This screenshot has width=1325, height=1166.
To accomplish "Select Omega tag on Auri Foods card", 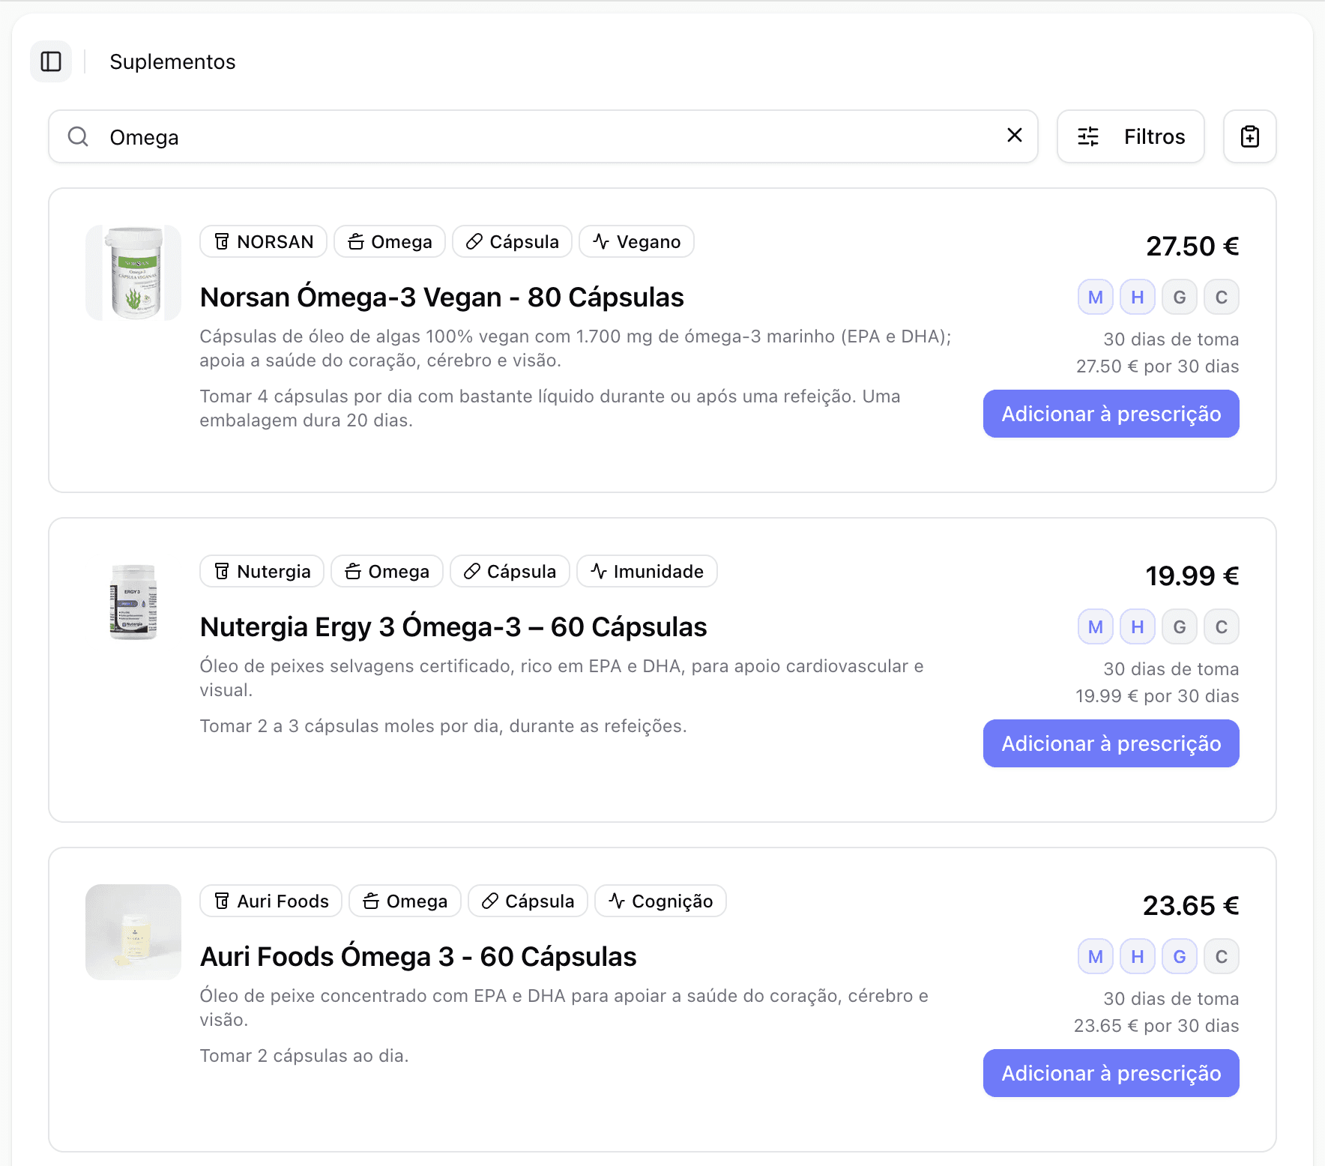I will coord(405,901).
